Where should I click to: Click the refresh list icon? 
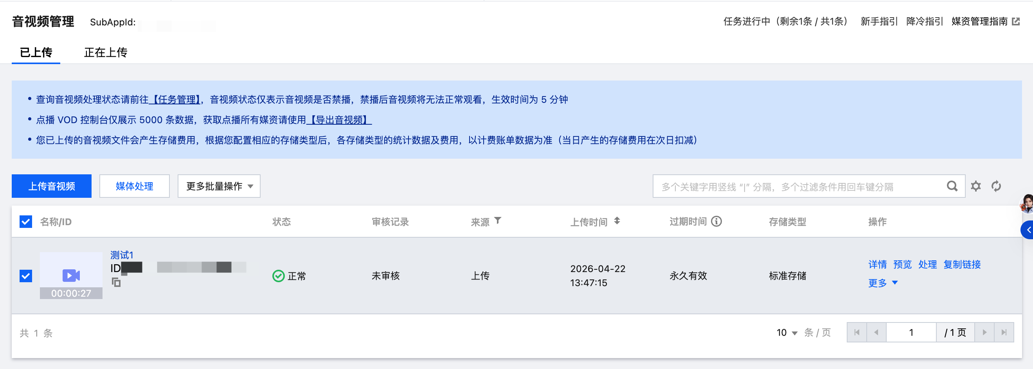[996, 186]
